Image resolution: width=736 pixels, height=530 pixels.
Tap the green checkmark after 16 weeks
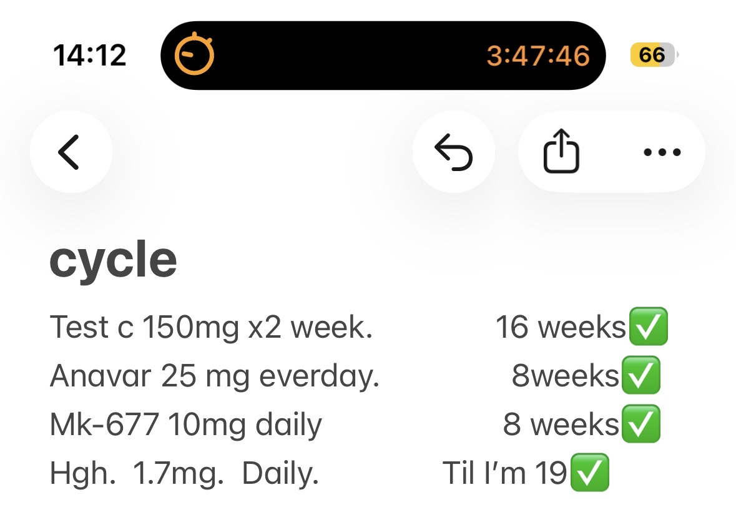coord(648,326)
